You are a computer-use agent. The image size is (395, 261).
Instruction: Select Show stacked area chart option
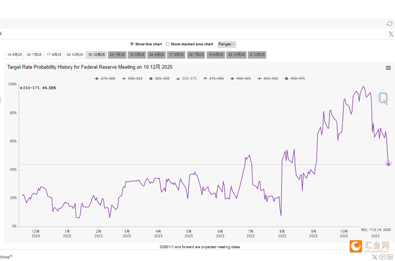point(167,44)
